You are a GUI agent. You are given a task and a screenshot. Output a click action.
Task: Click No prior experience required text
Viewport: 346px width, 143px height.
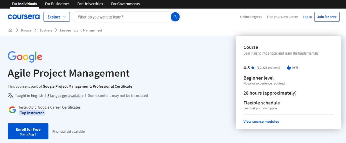(x=264, y=83)
